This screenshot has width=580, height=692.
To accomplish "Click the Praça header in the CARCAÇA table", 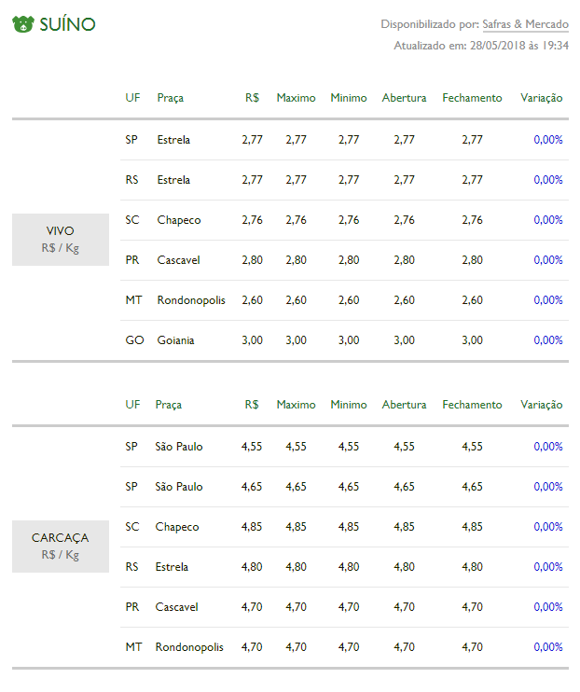I will click(169, 405).
